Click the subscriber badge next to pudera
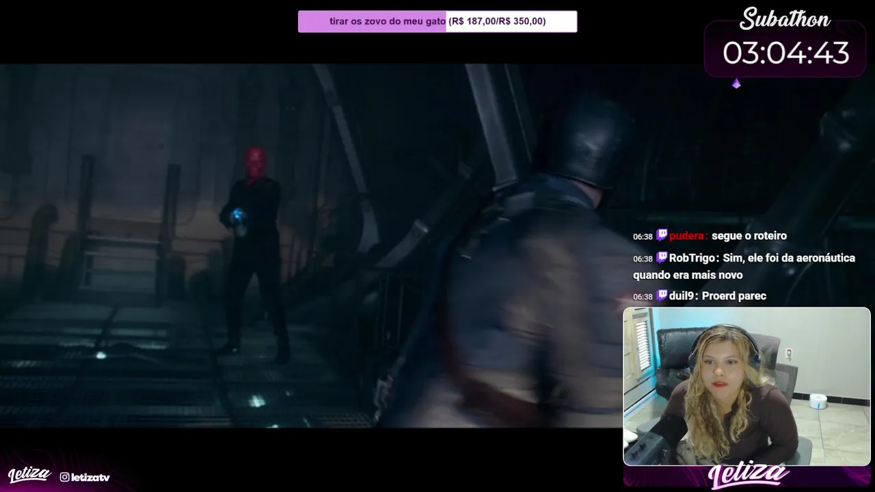The width and height of the screenshot is (875, 492). point(662,235)
